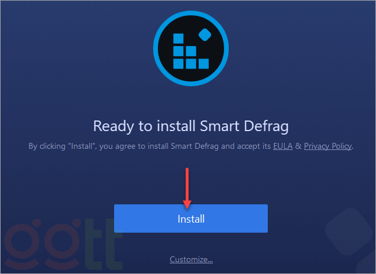Click the diamond shape inside the logo
This screenshot has width=376, height=274.
point(205,35)
